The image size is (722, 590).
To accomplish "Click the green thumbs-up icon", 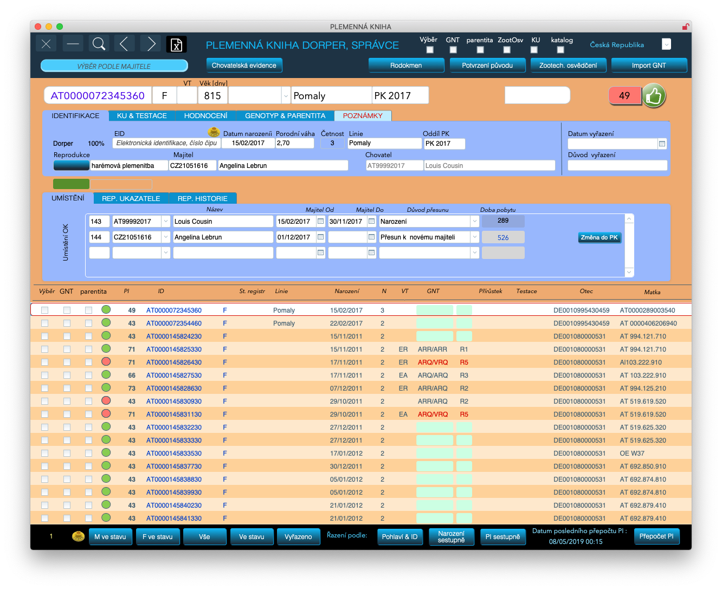I will tap(654, 96).
